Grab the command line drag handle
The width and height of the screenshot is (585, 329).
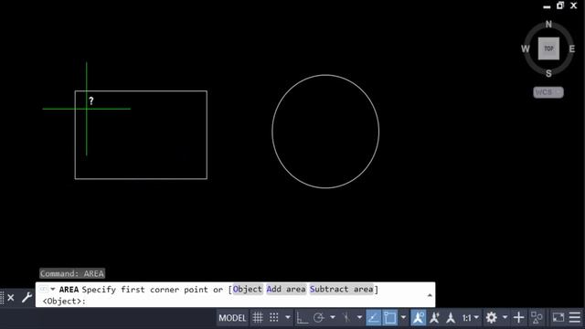2,298
